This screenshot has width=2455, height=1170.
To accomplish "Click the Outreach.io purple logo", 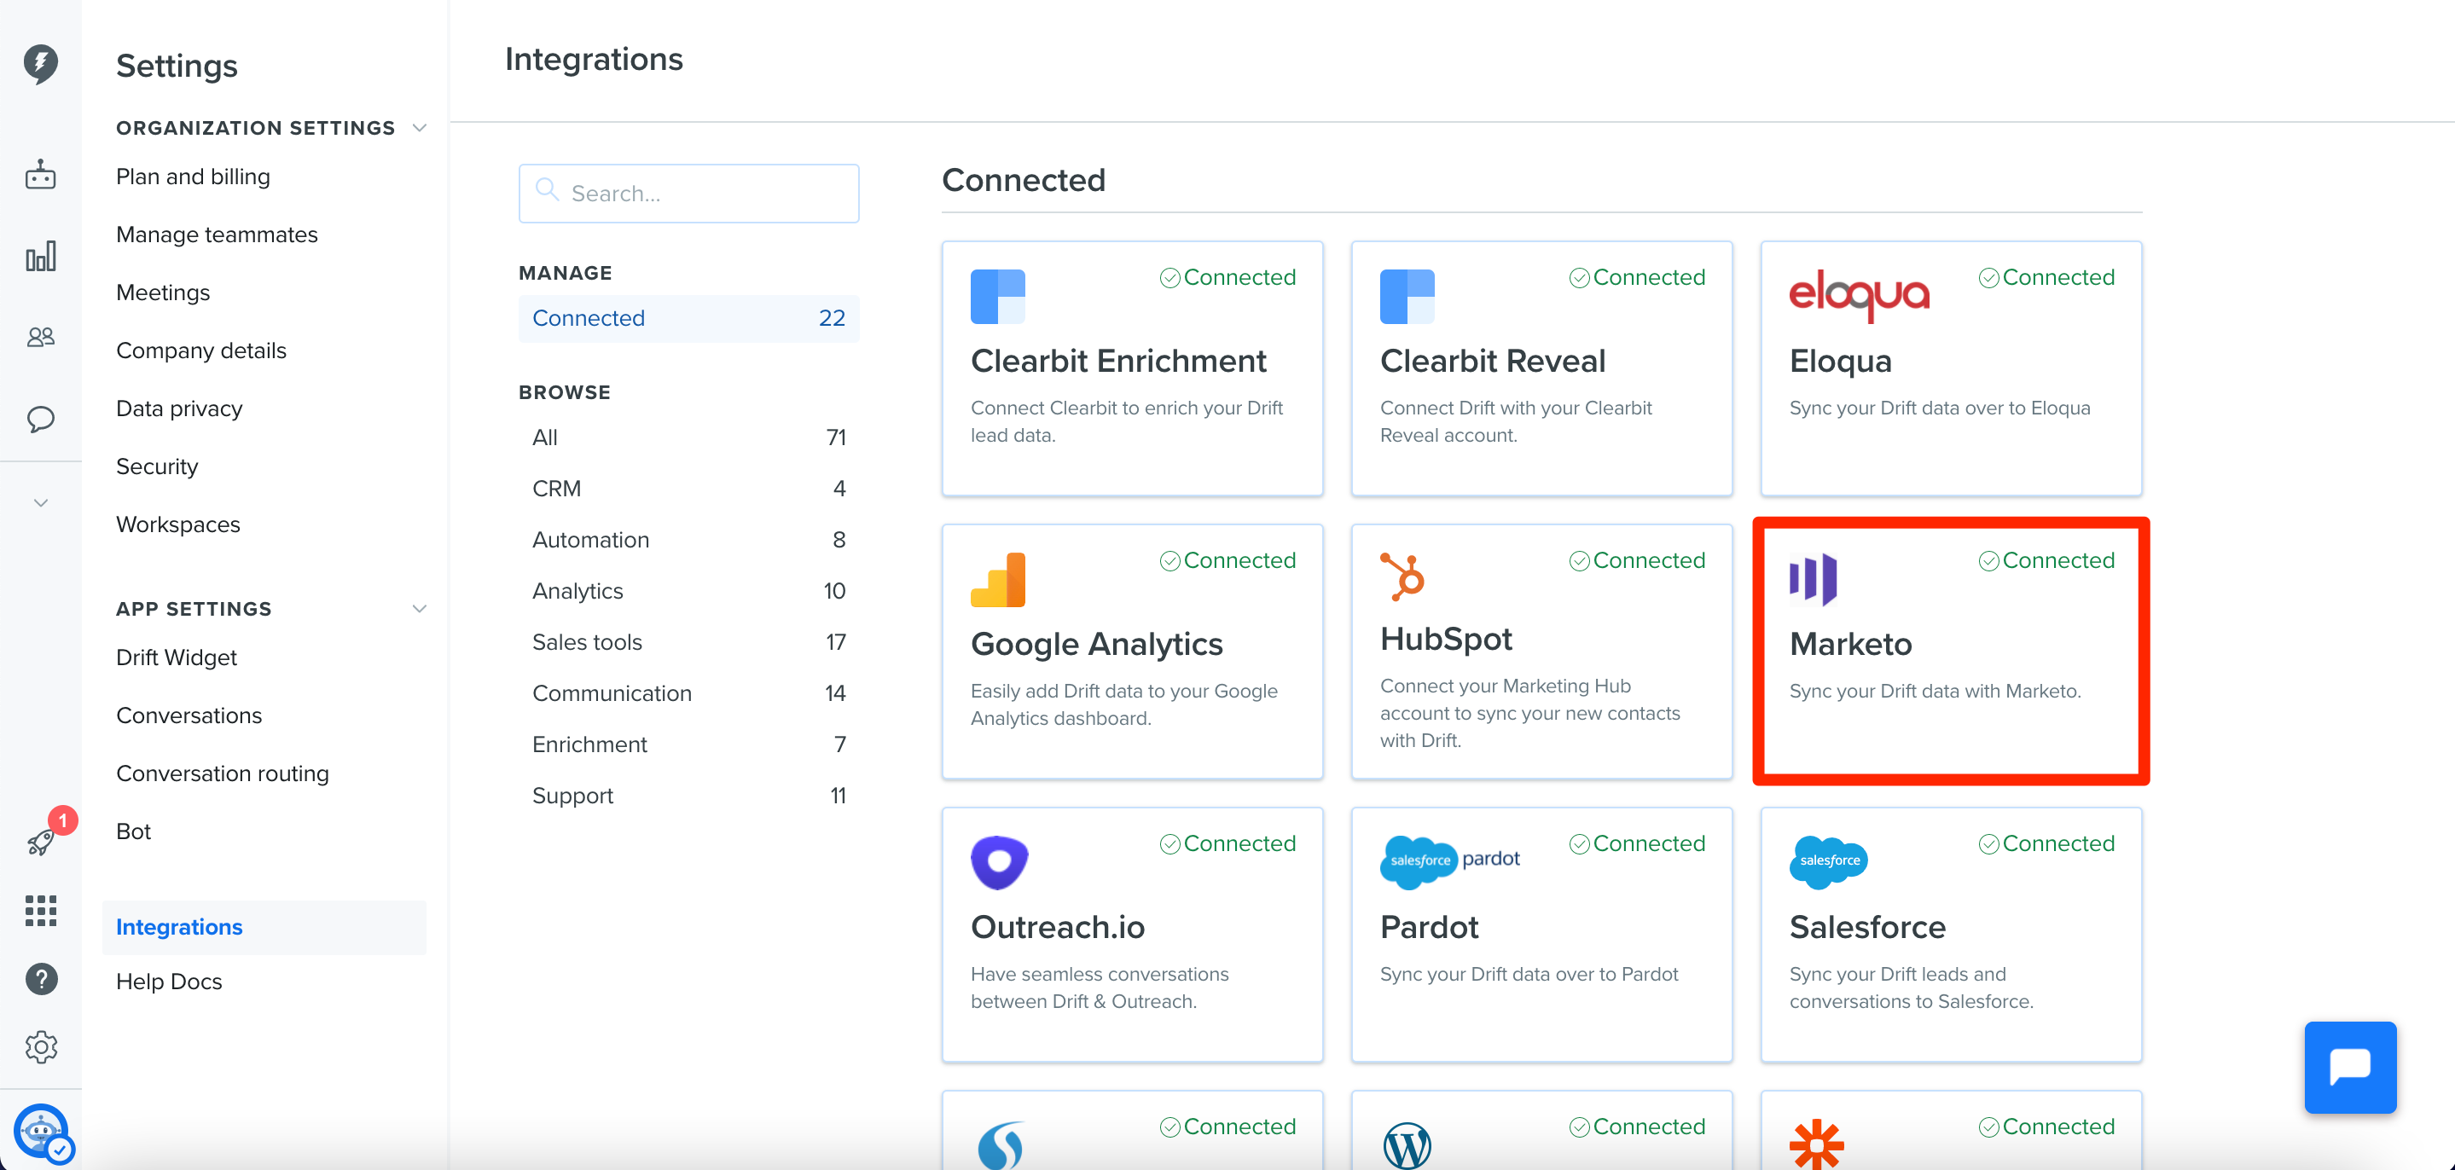I will (999, 862).
